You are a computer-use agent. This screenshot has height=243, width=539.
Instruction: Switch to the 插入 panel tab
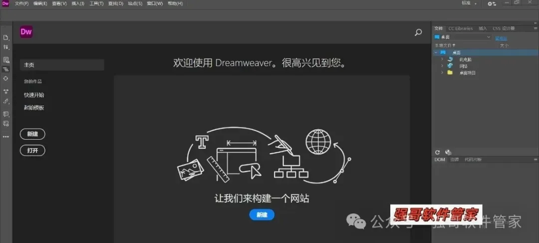483,28
